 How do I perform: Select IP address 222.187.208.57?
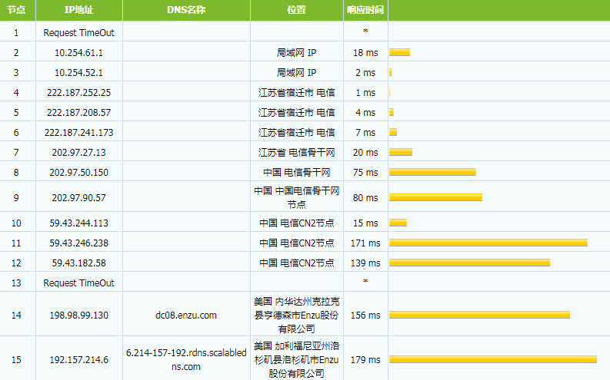click(79, 113)
